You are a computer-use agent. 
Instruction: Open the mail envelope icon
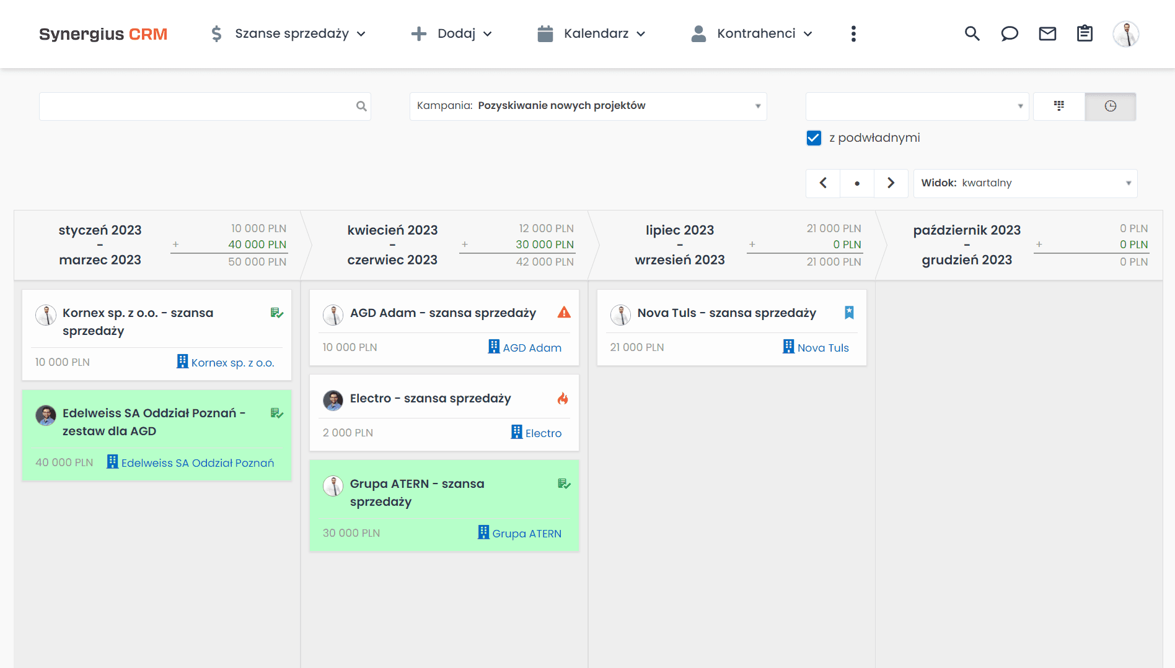tap(1047, 34)
